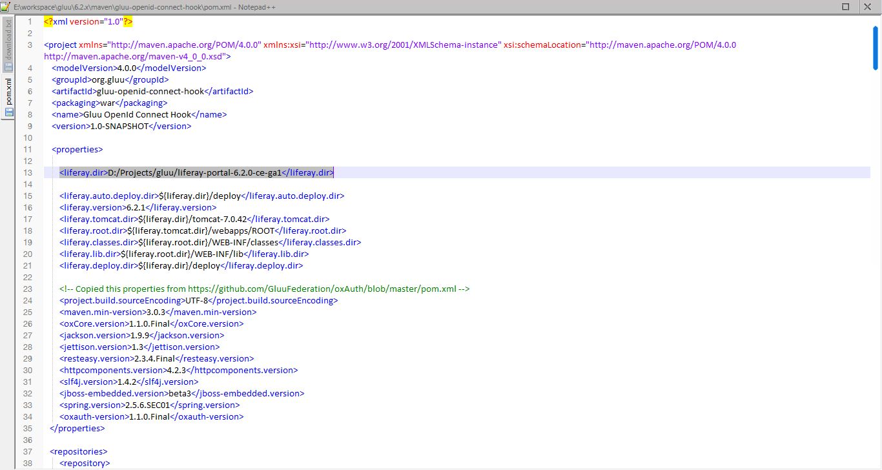Click the maximize window button
The height and width of the screenshot is (470, 882).
point(845,6)
